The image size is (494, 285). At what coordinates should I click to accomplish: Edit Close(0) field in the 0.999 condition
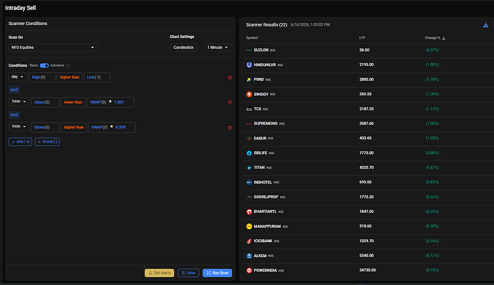coord(45,127)
